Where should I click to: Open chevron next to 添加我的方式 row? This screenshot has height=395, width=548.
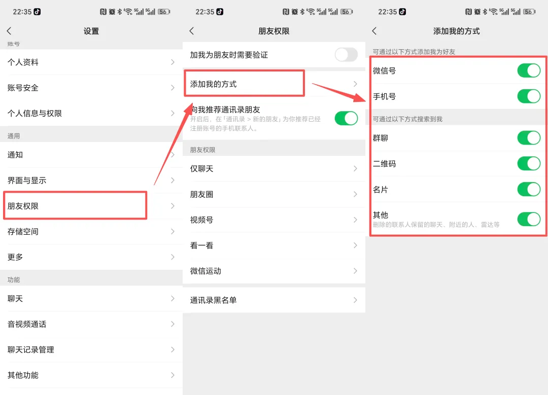[355, 84]
